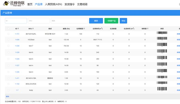The height and width of the screenshot is (104, 180).
Task: Open the 发货指令 navigation item
Action: pos(70,4)
